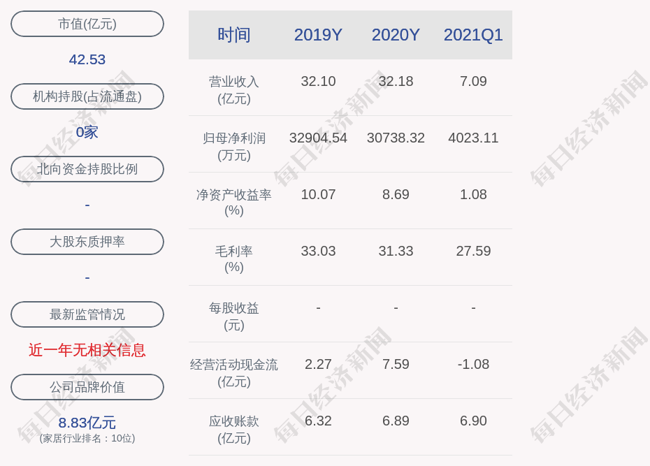Select 2021Q1 ROE value 1.08

tap(473, 194)
